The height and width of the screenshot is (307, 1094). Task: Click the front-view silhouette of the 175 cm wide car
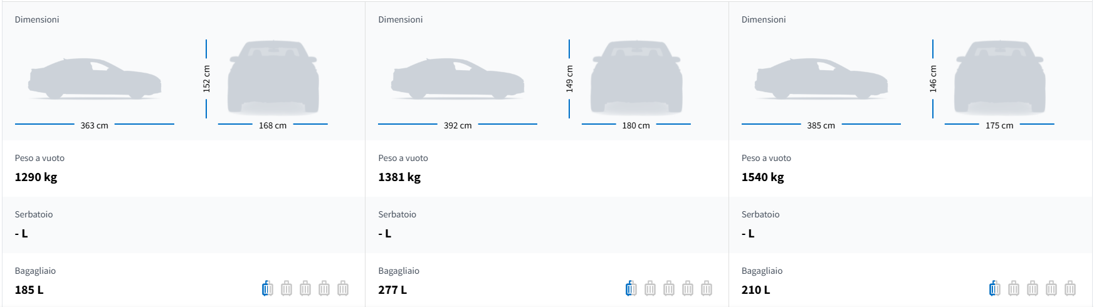[999, 78]
